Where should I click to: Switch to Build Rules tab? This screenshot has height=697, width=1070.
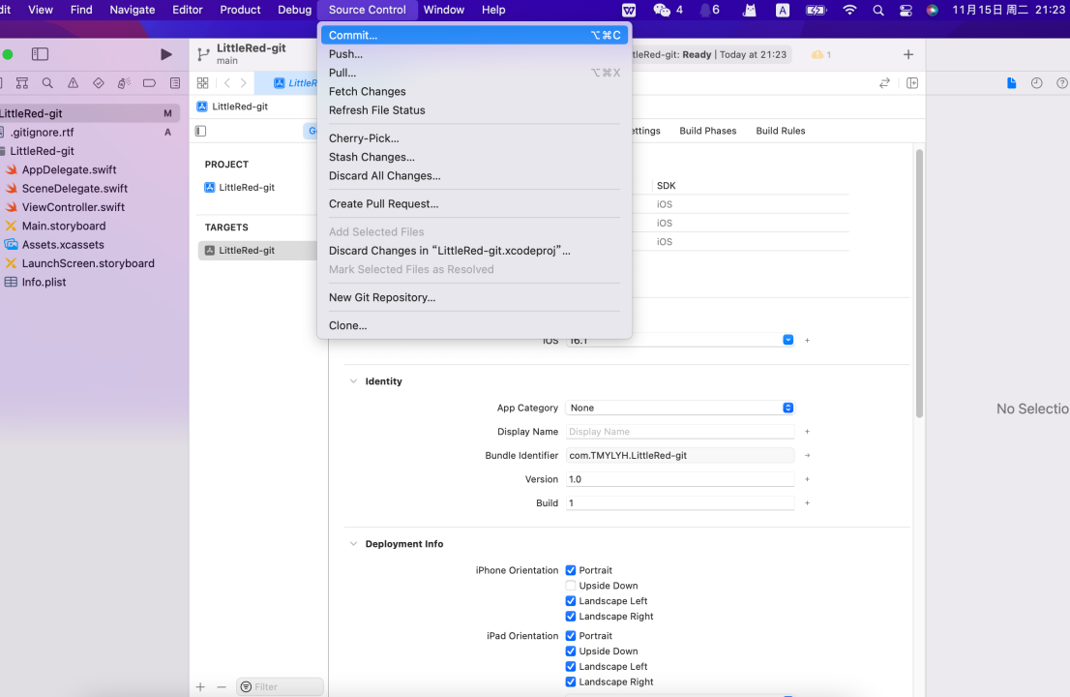point(780,131)
